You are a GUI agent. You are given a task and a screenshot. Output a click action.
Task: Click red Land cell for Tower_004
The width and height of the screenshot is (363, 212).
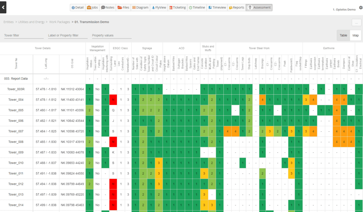click(113, 100)
